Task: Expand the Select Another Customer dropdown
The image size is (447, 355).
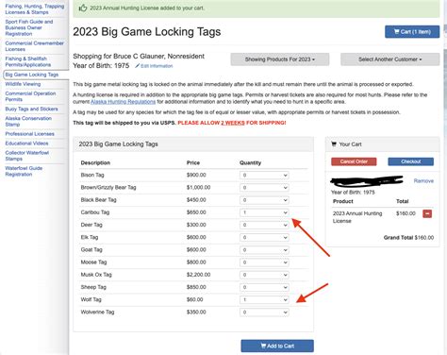Action: [x=390, y=59]
